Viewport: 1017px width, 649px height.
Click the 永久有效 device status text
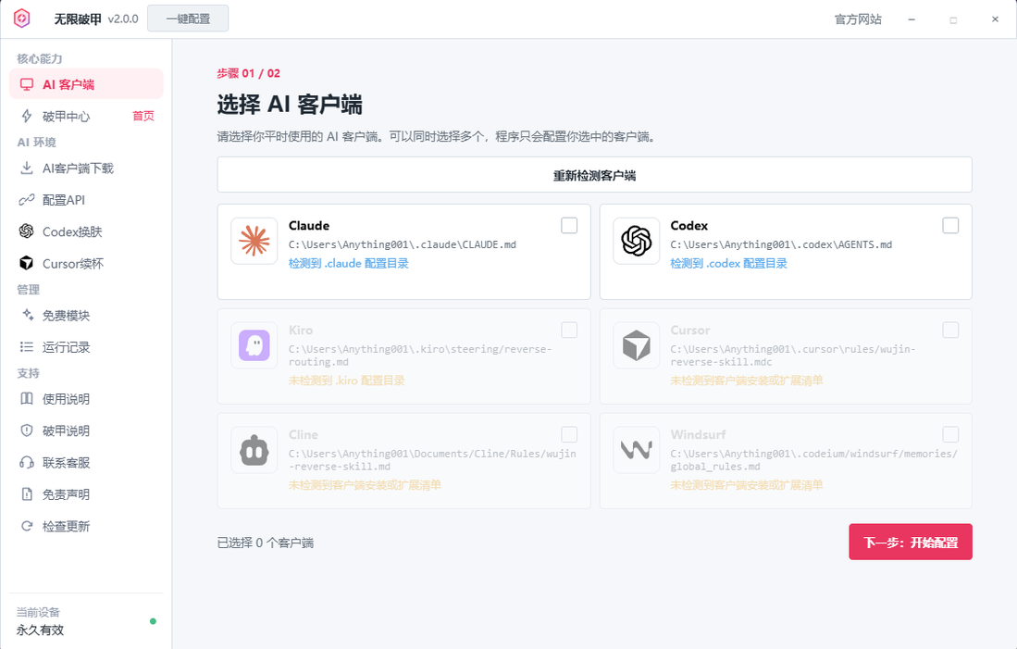(x=40, y=630)
